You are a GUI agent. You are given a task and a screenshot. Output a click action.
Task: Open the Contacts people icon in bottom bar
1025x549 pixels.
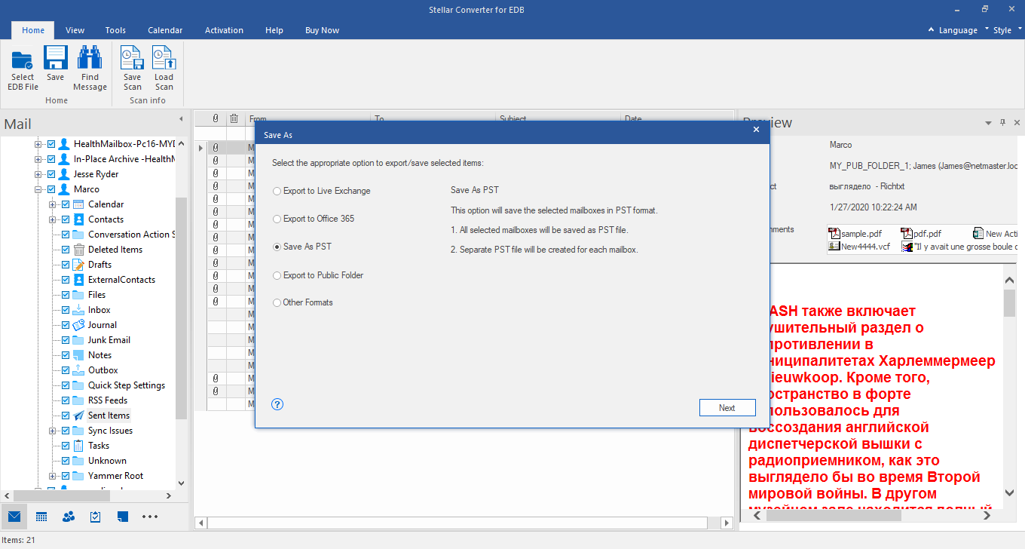pyautogui.click(x=69, y=517)
